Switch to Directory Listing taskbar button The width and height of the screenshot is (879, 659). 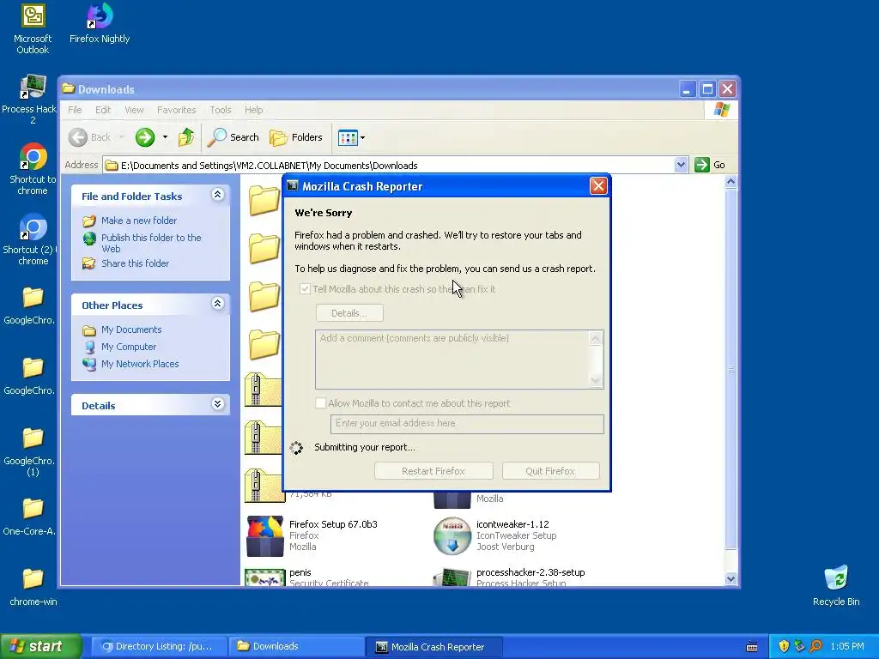159,646
